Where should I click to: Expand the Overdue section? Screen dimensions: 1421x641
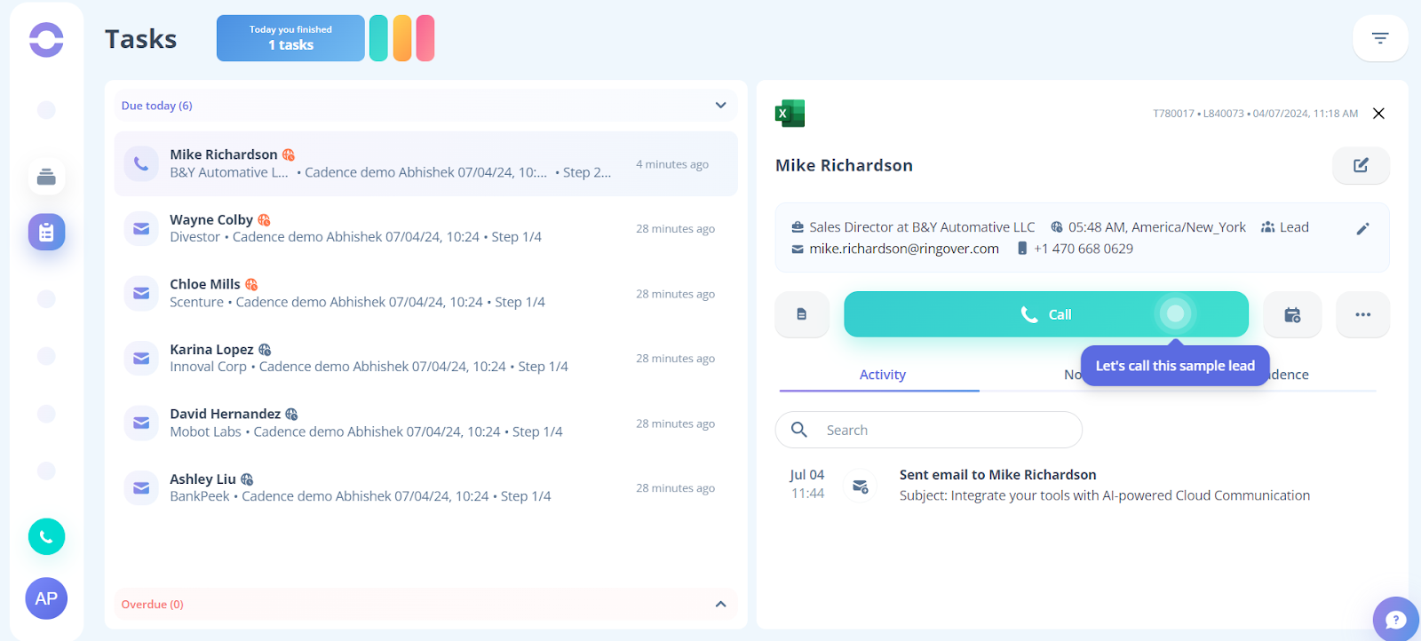pos(720,605)
